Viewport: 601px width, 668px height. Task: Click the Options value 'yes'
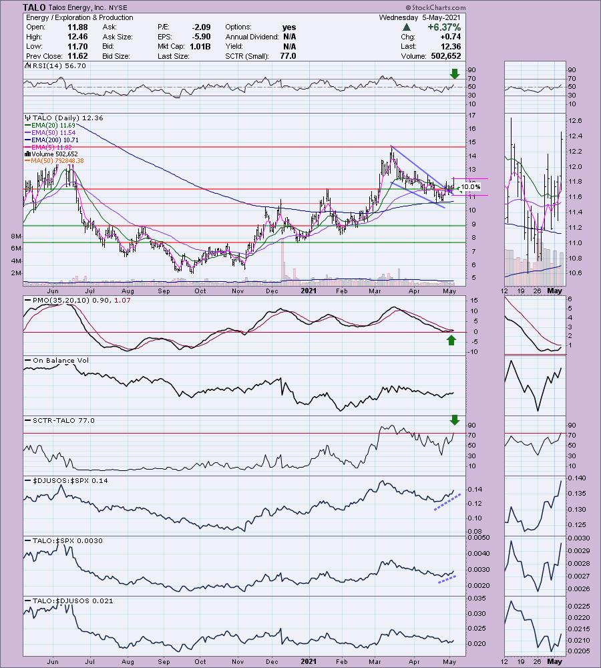(289, 27)
